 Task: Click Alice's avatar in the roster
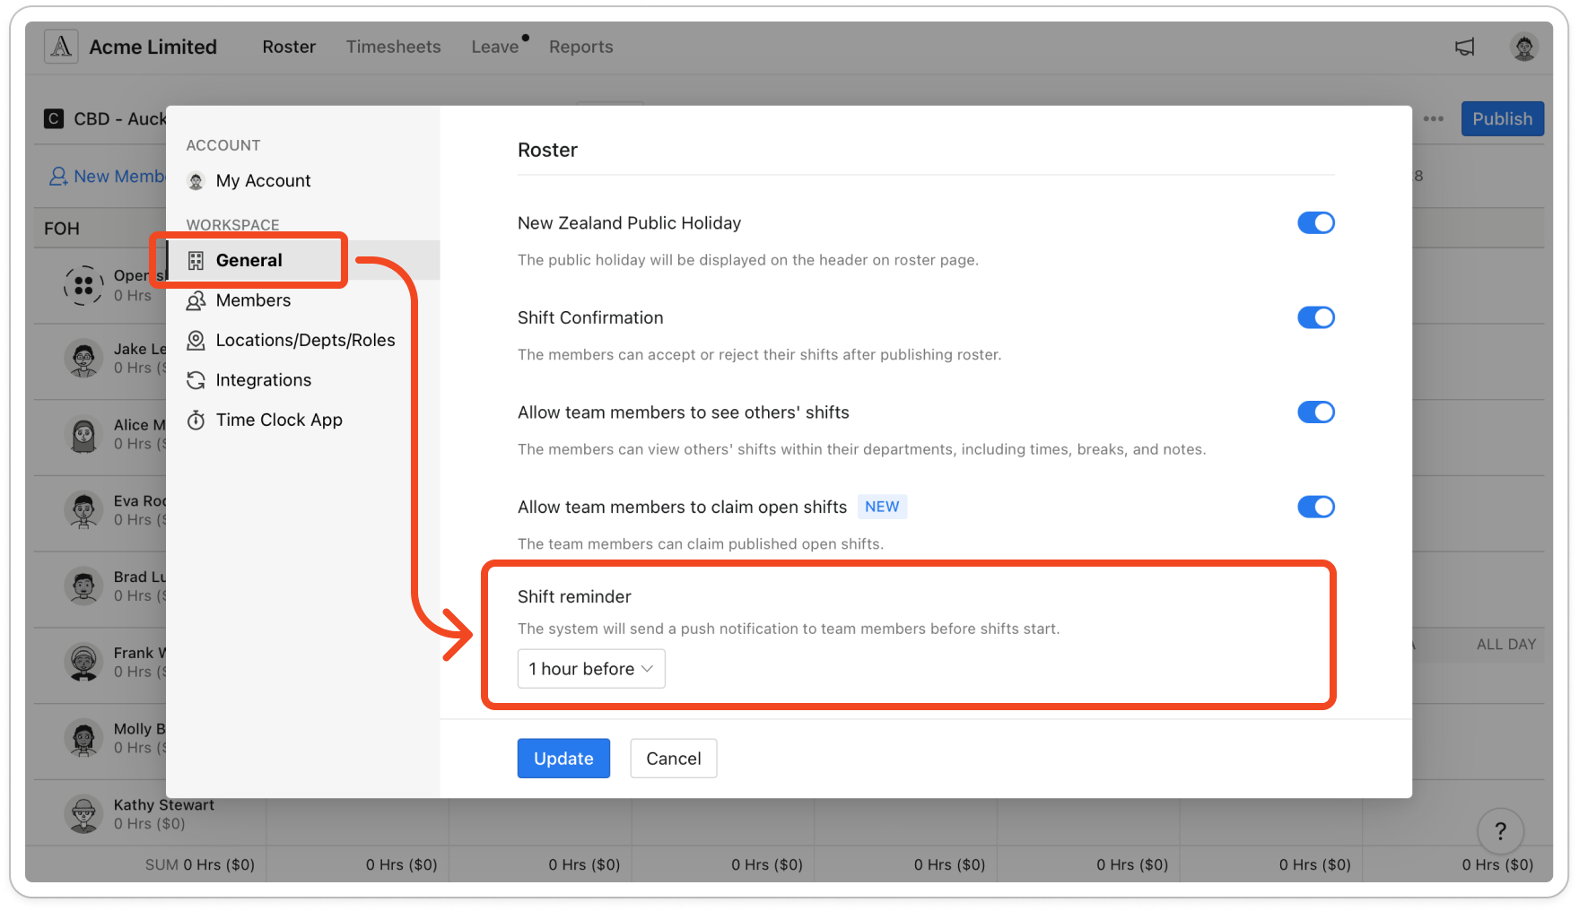pyautogui.click(x=83, y=435)
